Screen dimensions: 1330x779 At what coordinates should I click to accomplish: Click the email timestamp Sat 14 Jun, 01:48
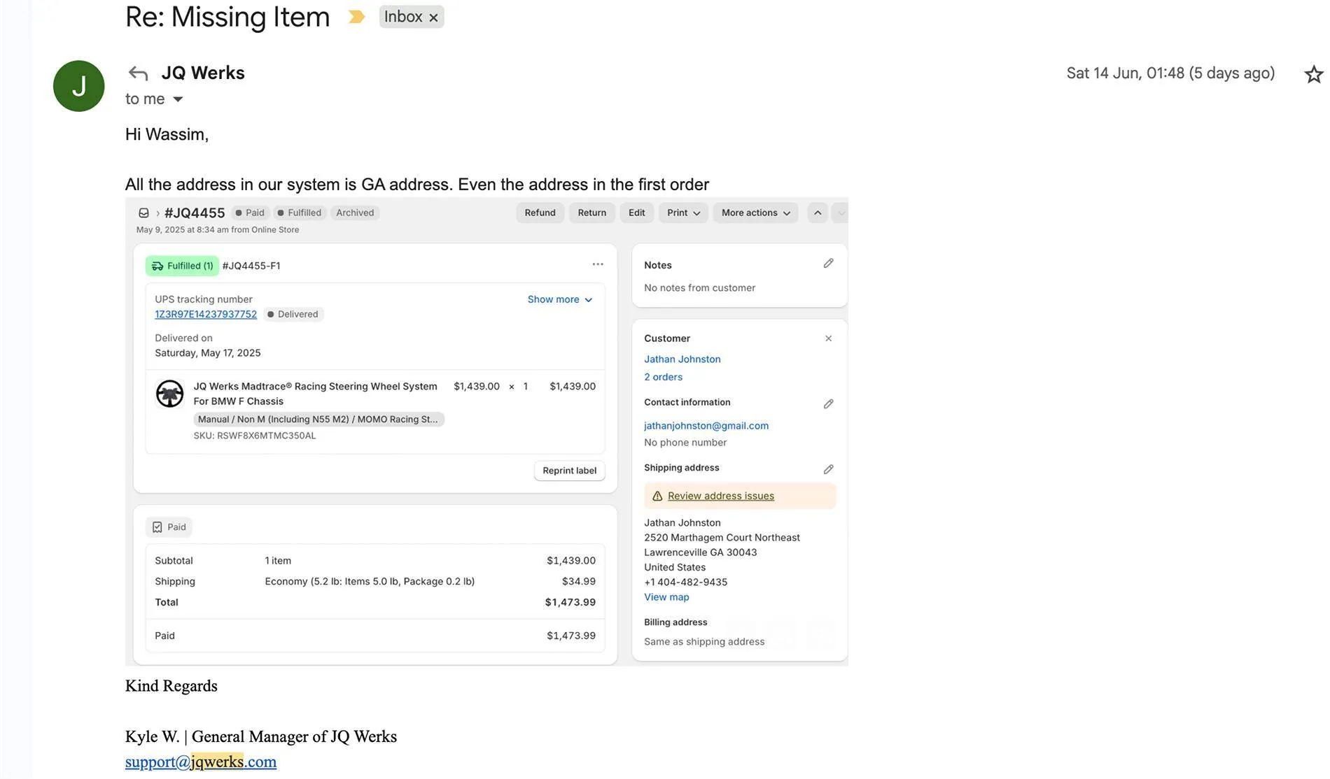(1171, 73)
